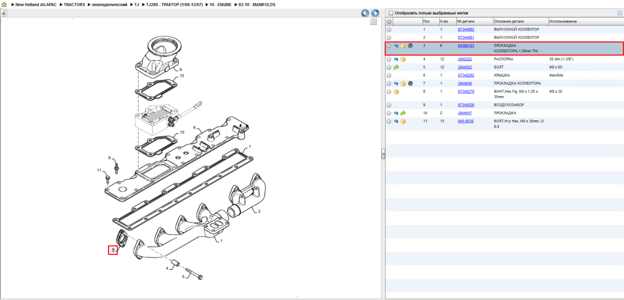
Task: Select callout 8 screw label on diagram
Action: pyautogui.click(x=109, y=158)
